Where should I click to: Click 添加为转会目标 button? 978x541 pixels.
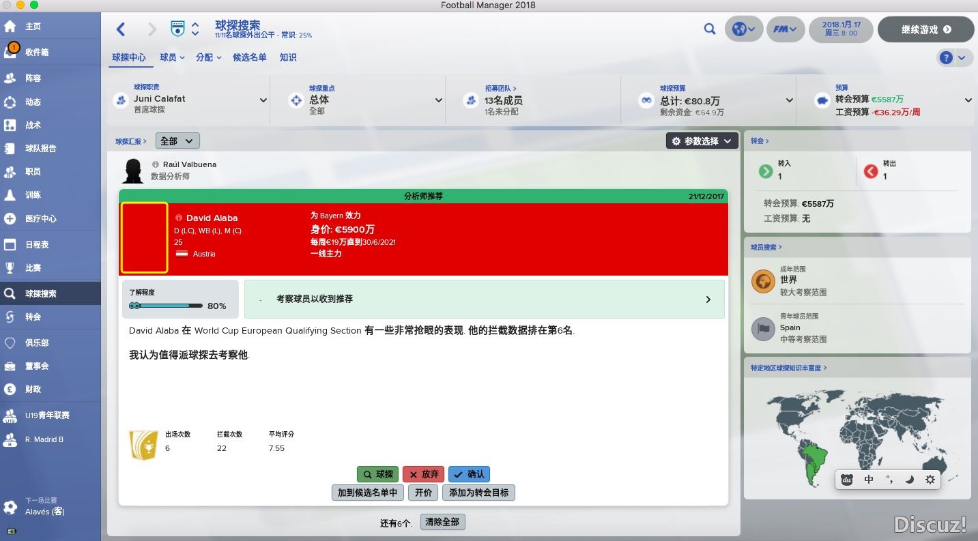coord(478,493)
